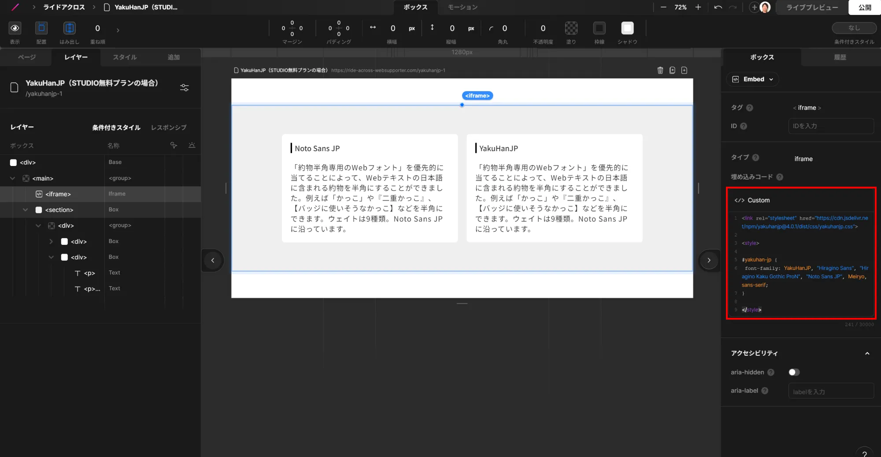Click the redo arrow icon
The width and height of the screenshot is (881, 457).
(x=733, y=7)
